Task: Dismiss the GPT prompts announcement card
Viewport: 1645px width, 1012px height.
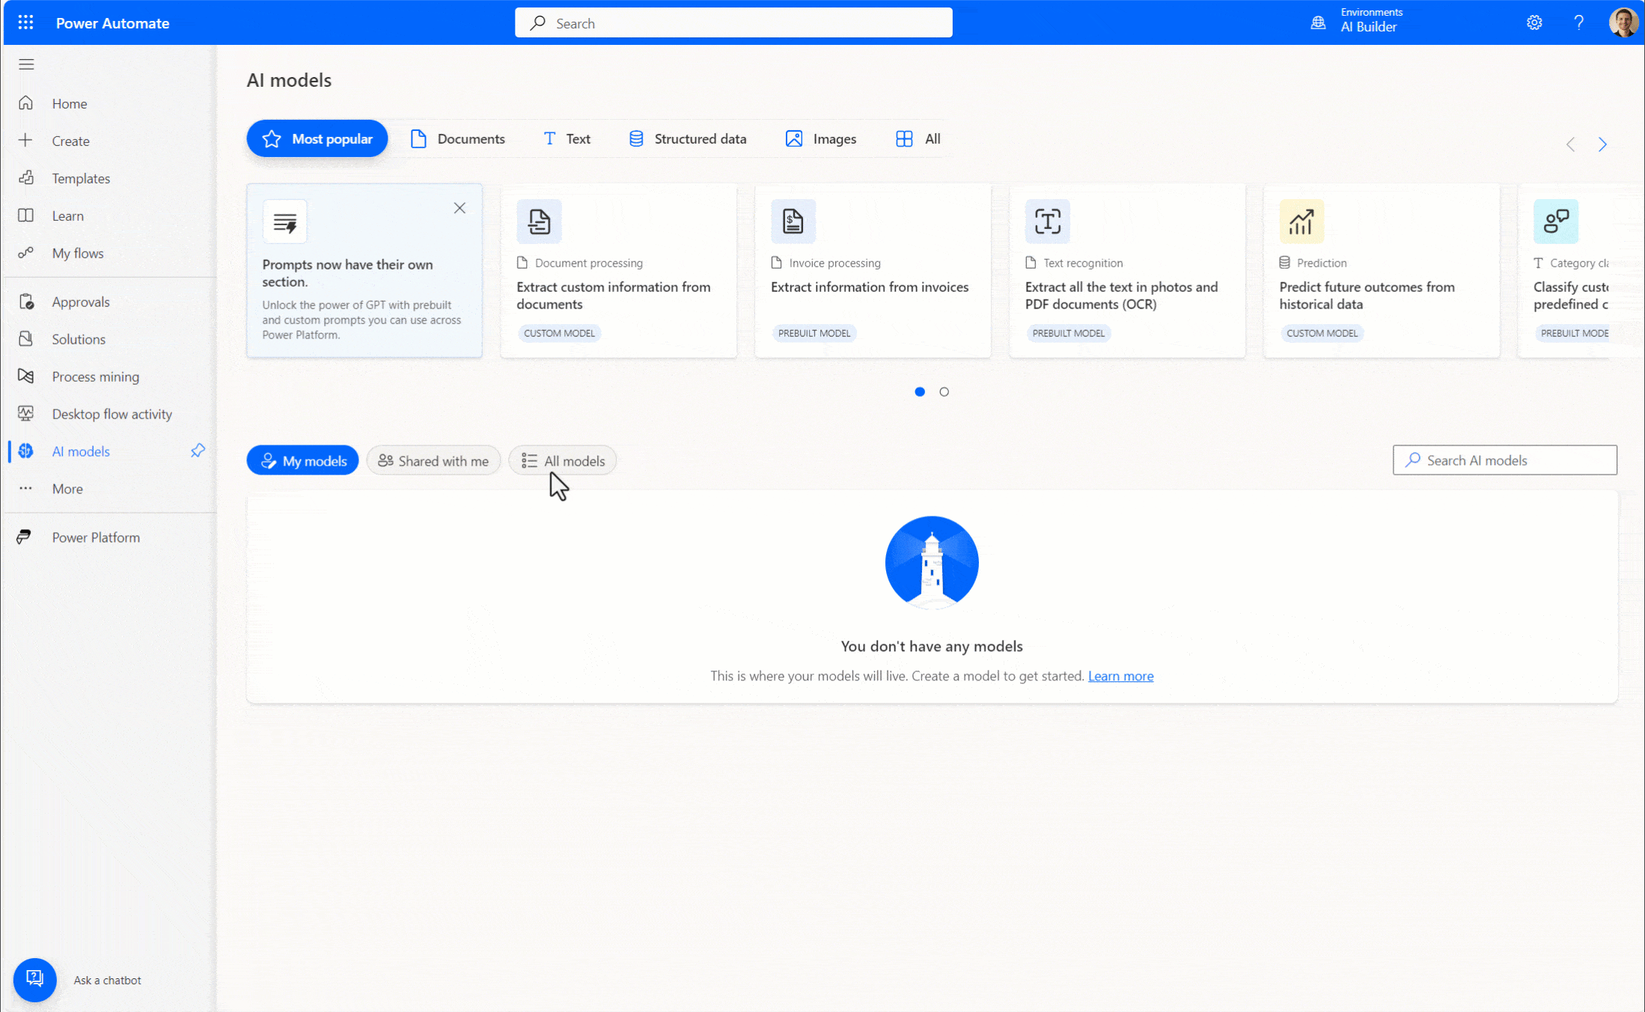Action: click(x=460, y=208)
